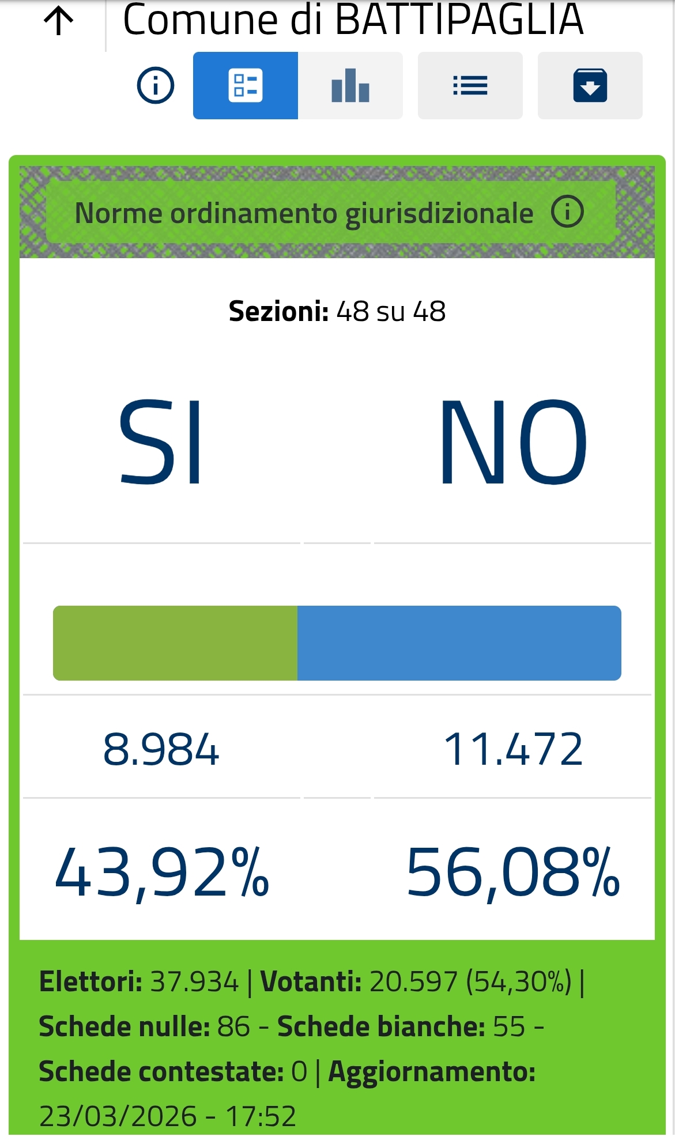The image size is (675, 1148).
Task: Click the 56,08% NO percentage
Action: point(513,873)
